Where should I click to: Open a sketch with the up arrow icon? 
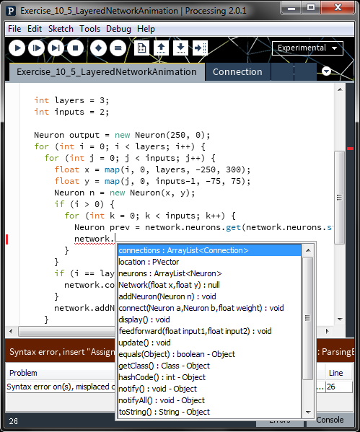(162, 48)
